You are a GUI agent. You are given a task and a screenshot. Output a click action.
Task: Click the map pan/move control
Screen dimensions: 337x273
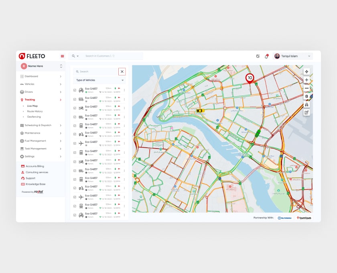tap(307, 71)
